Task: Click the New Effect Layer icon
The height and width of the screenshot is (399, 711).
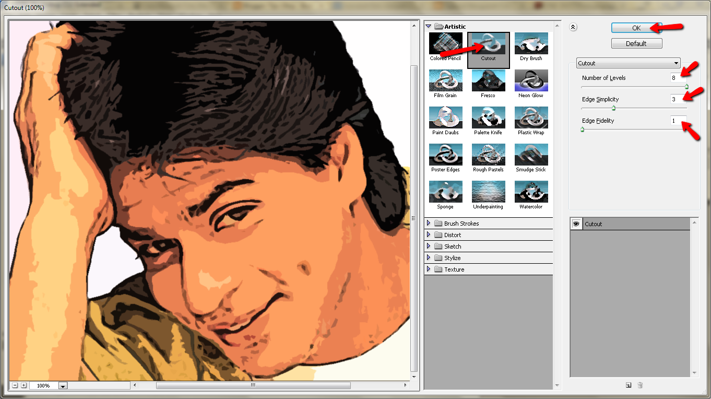Action: [628, 385]
